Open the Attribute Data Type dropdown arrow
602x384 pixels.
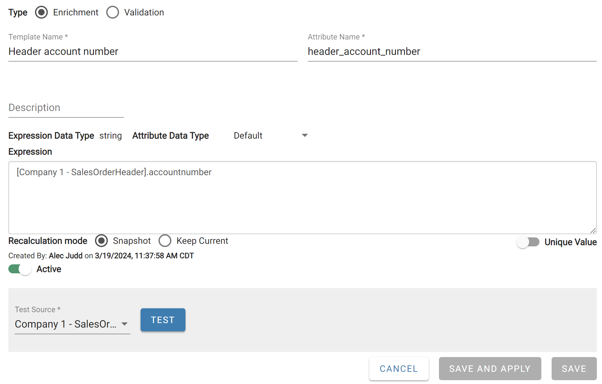coord(305,136)
